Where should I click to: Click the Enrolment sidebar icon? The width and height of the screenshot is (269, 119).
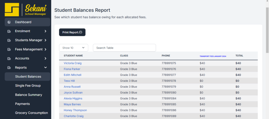(9, 31)
